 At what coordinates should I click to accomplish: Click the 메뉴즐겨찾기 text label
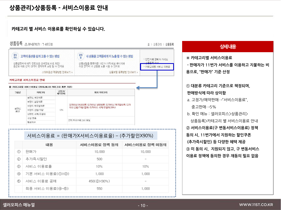click(x=34, y=44)
